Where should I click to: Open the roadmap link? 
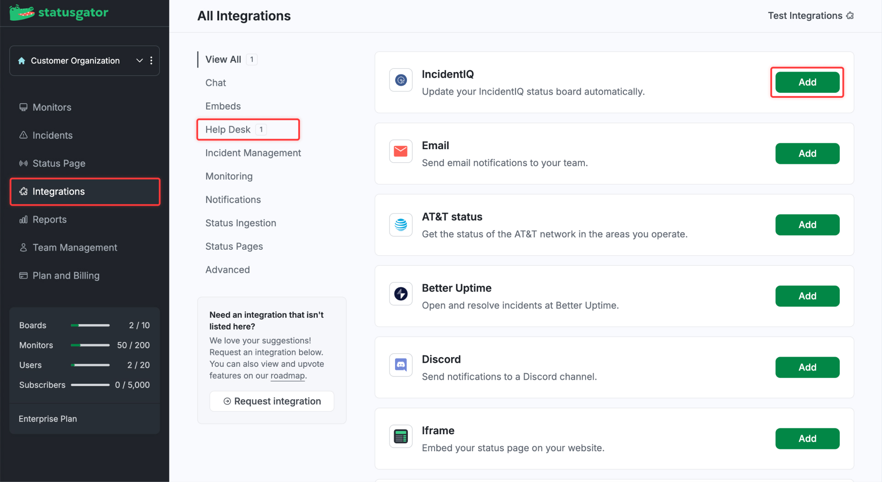(288, 376)
